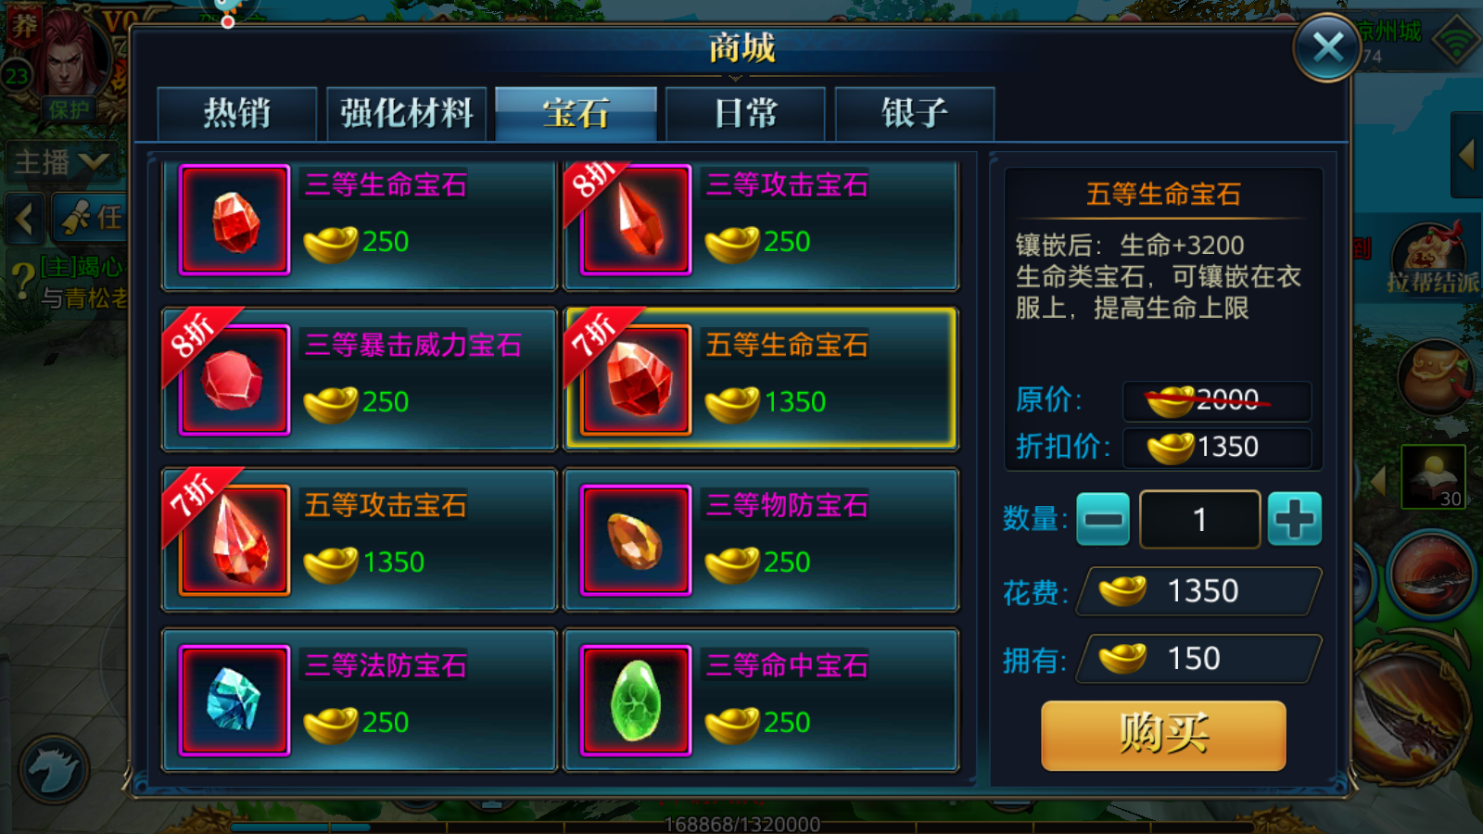The height and width of the screenshot is (834, 1483).
Task: Choose the 三等攻击宝石 gem icon
Action: click(x=636, y=221)
